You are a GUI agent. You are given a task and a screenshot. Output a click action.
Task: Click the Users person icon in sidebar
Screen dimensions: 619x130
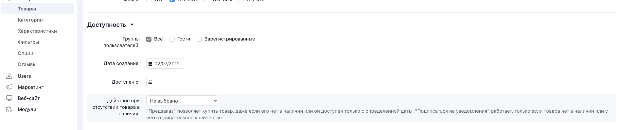pyautogui.click(x=9, y=76)
